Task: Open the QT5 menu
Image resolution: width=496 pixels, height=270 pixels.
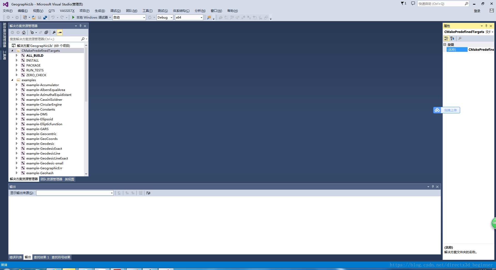Action: [x=52, y=11]
